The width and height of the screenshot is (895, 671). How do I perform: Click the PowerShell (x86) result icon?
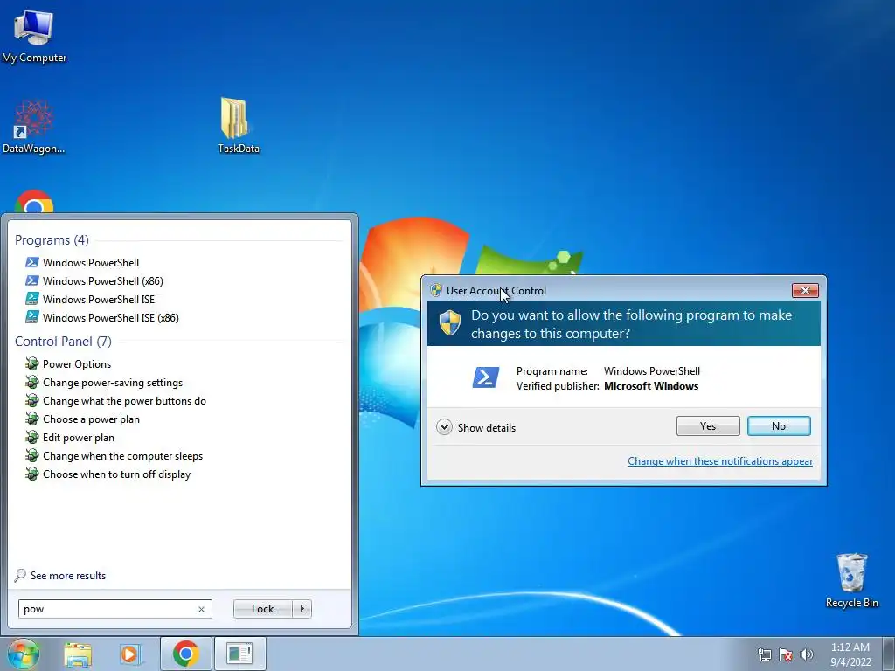[32, 280]
